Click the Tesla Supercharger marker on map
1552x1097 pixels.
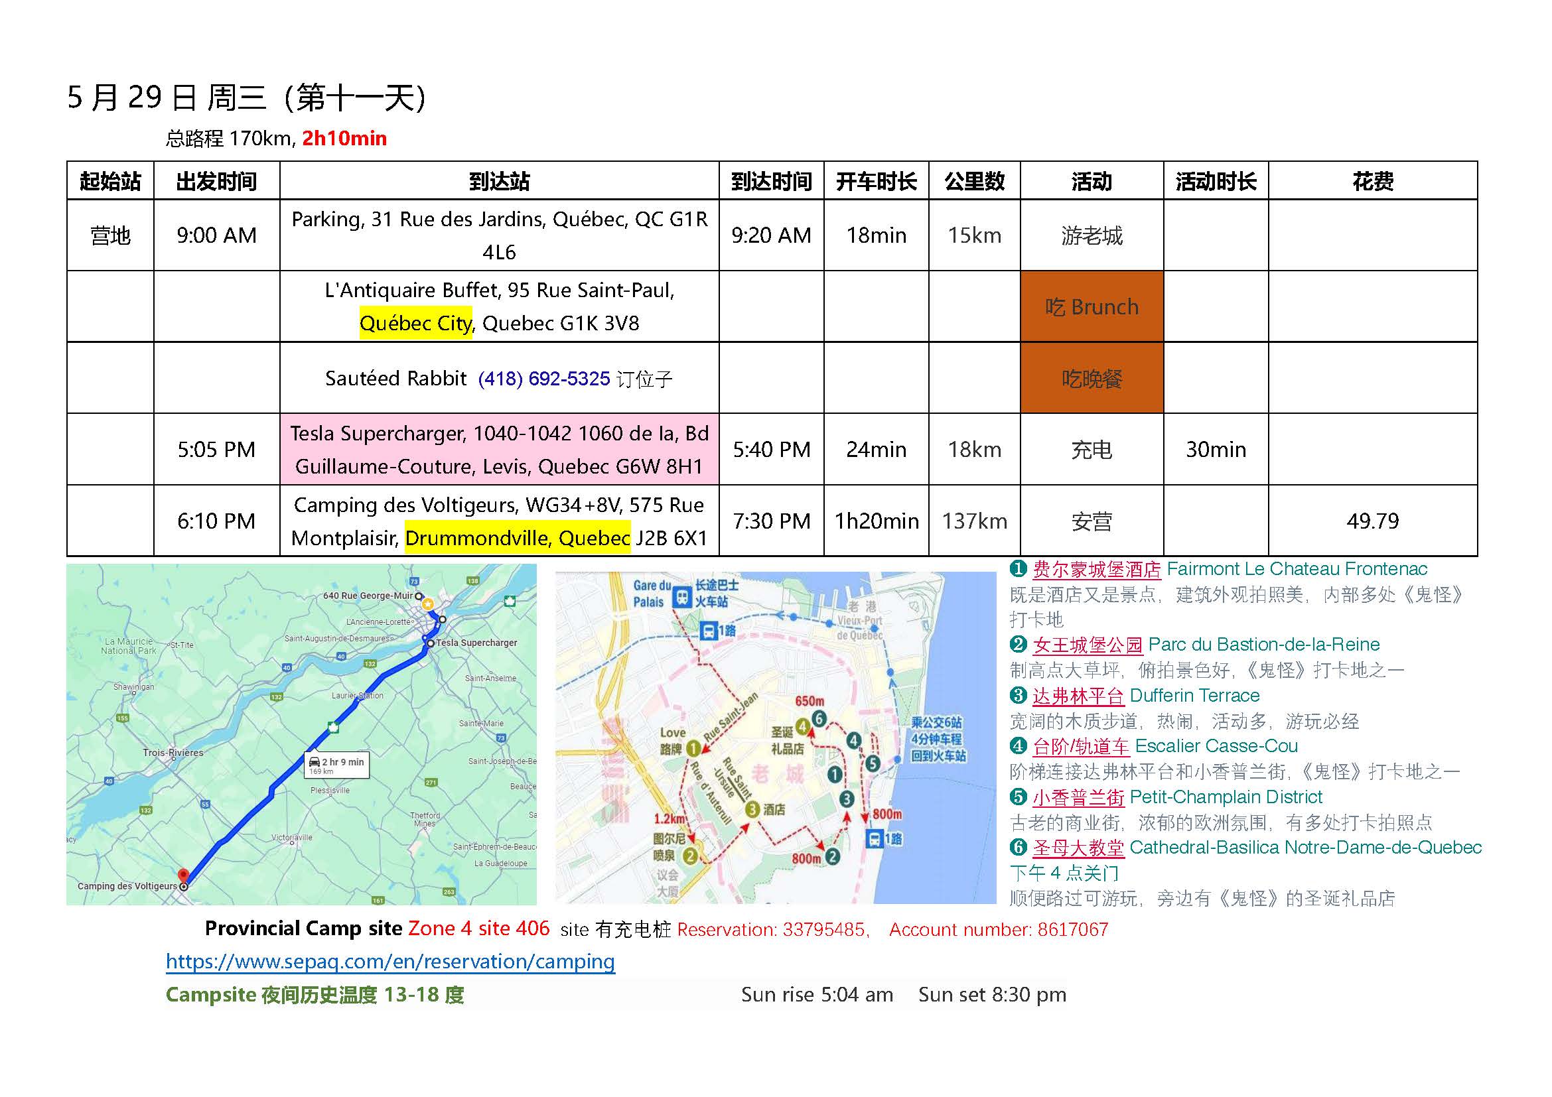[431, 644]
